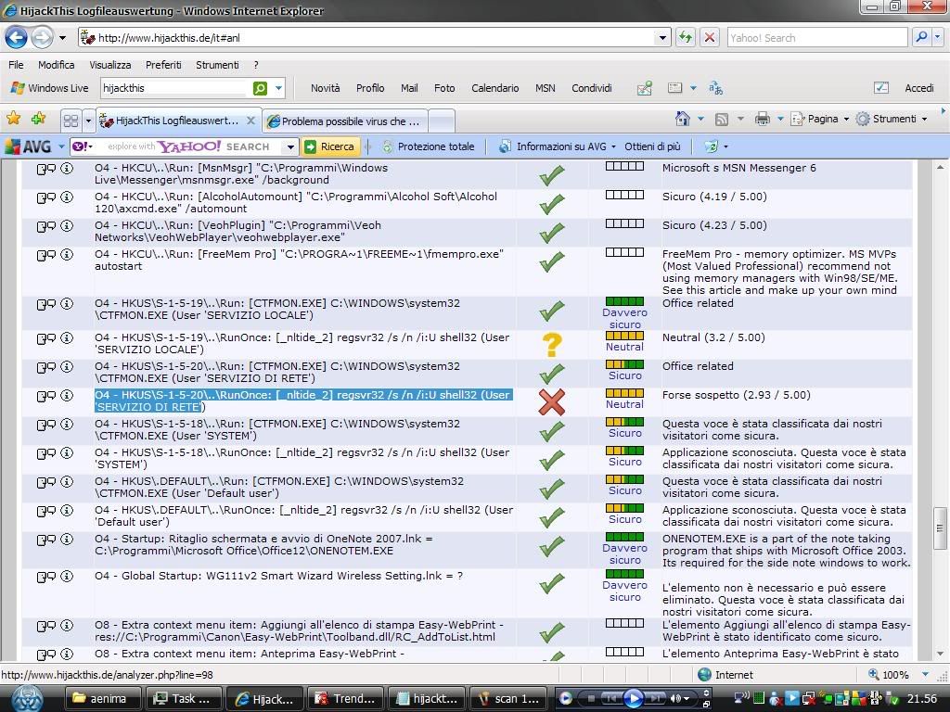Expand the Informazioni su AVG menu
The image size is (950, 712).
[x=613, y=146]
